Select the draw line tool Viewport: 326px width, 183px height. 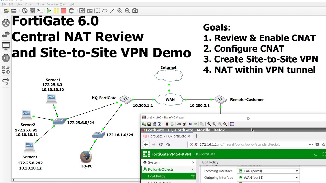coord(112,11)
